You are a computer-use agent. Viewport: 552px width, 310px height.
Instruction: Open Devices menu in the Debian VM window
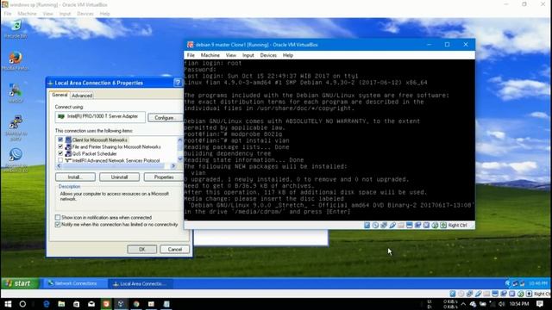(268, 55)
